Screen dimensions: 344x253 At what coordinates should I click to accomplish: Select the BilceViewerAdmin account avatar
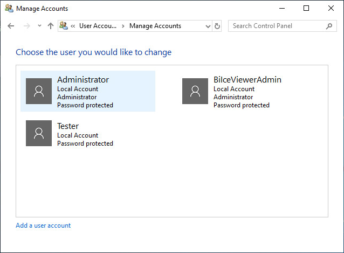195,91
